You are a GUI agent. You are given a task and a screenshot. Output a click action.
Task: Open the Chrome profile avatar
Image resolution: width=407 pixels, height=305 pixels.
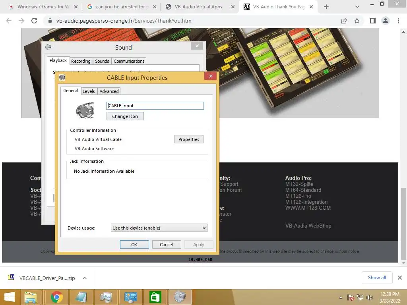(x=386, y=21)
